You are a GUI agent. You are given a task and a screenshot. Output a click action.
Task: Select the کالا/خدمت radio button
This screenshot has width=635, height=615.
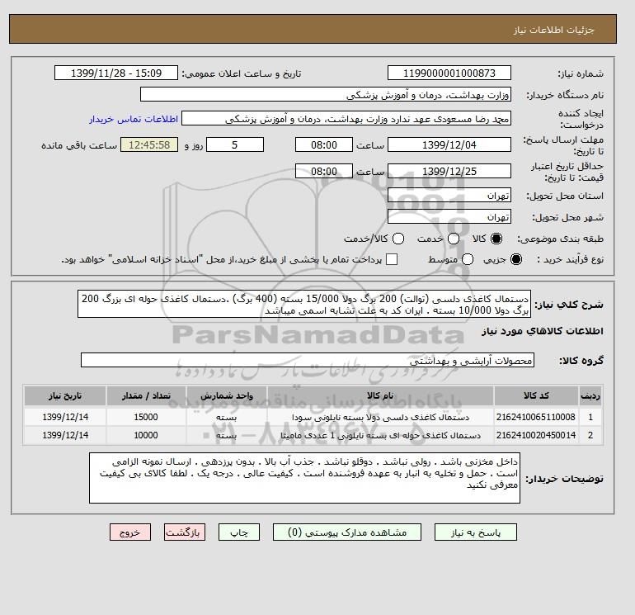[398, 239]
